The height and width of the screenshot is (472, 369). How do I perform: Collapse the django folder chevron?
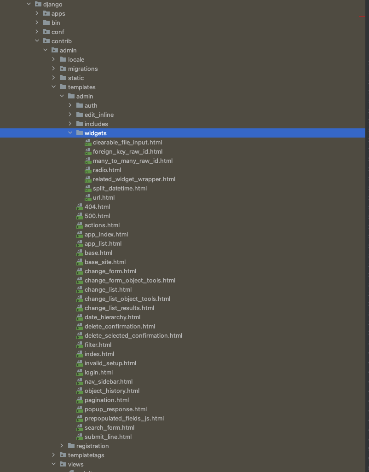pyautogui.click(x=29, y=4)
